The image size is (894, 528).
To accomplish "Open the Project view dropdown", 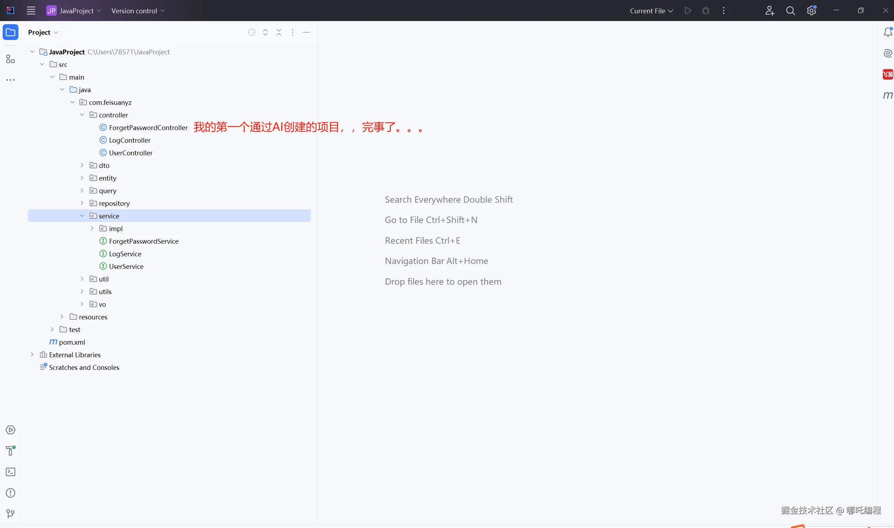I will pyautogui.click(x=43, y=32).
